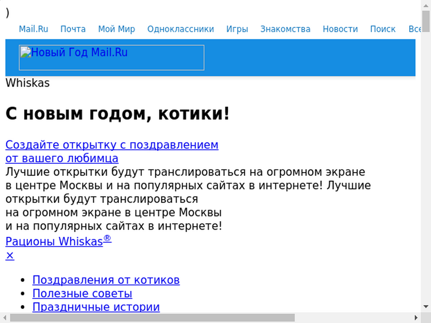Screen dimensions: 431x323
Task: Open the Поиск navigation link
Action: pyautogui.click(x=383, y=29)
